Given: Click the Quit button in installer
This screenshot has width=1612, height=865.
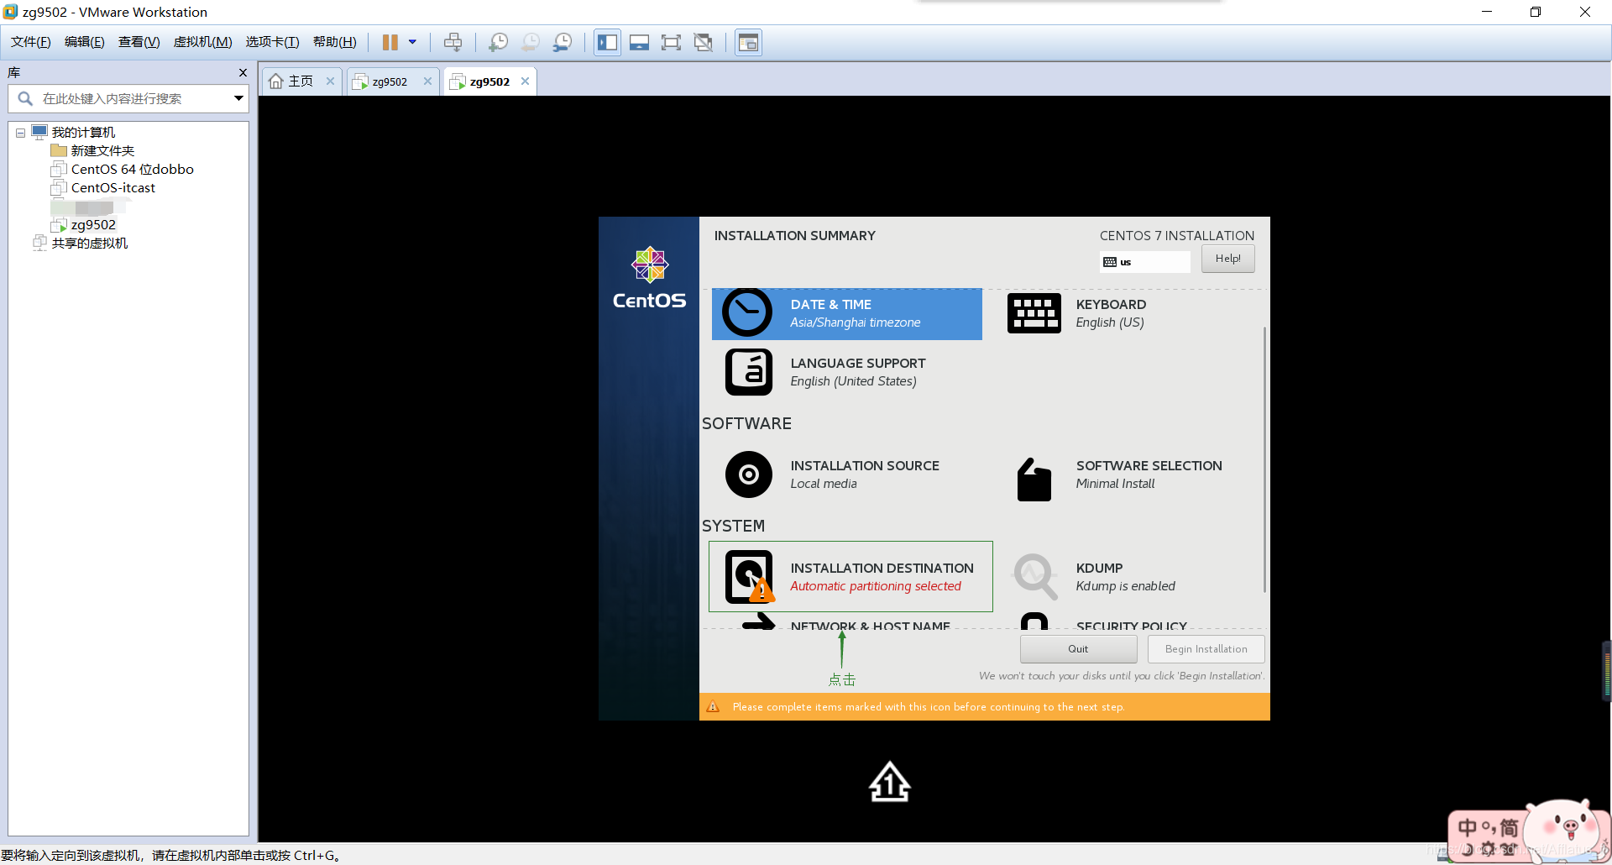Looking at the screenshot, I should pyautogui.click(x=1078, y=649).
